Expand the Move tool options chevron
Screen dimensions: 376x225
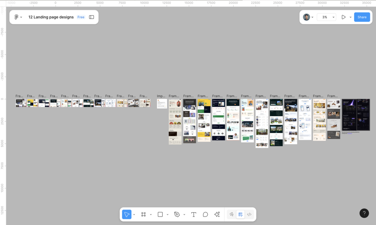coord(134,214)
